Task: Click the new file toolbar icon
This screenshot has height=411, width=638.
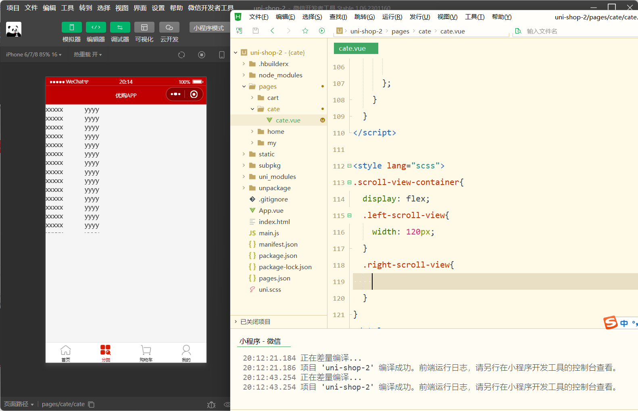Action: [239, 31]
